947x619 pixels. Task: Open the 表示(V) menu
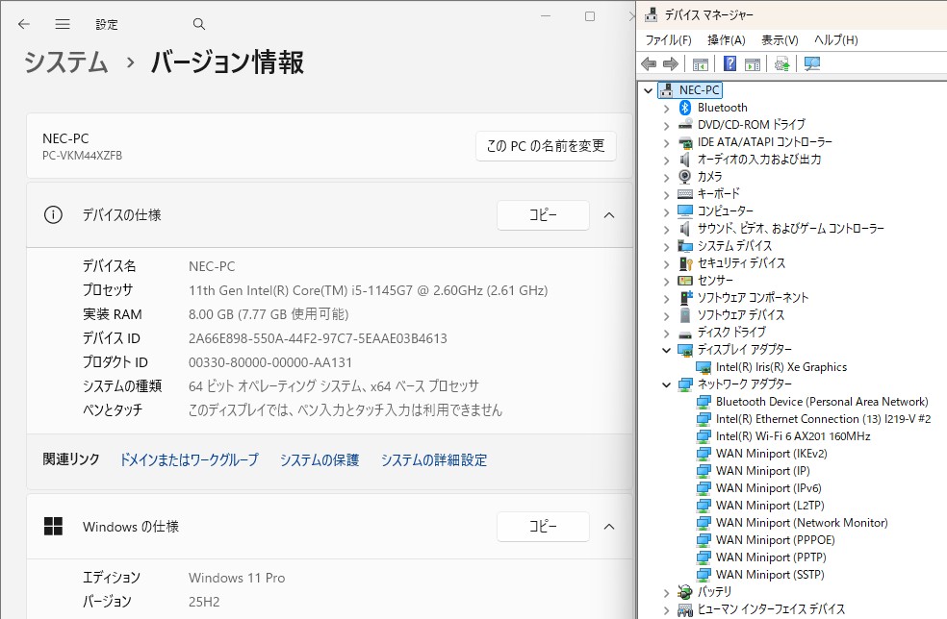(x=780, y=40)
